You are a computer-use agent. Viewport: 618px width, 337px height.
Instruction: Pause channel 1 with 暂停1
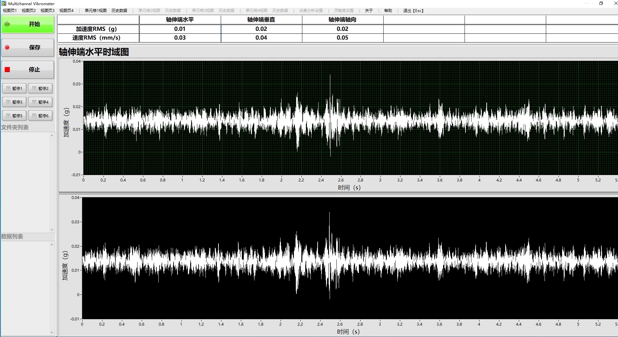tap(14, 88)
